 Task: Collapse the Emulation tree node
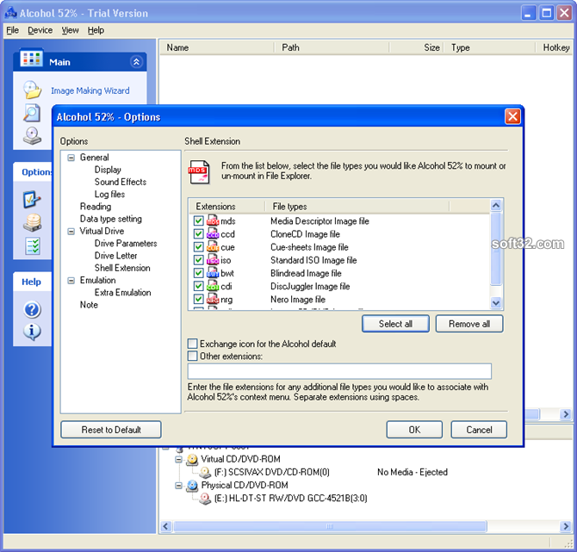tap(71, 281)
